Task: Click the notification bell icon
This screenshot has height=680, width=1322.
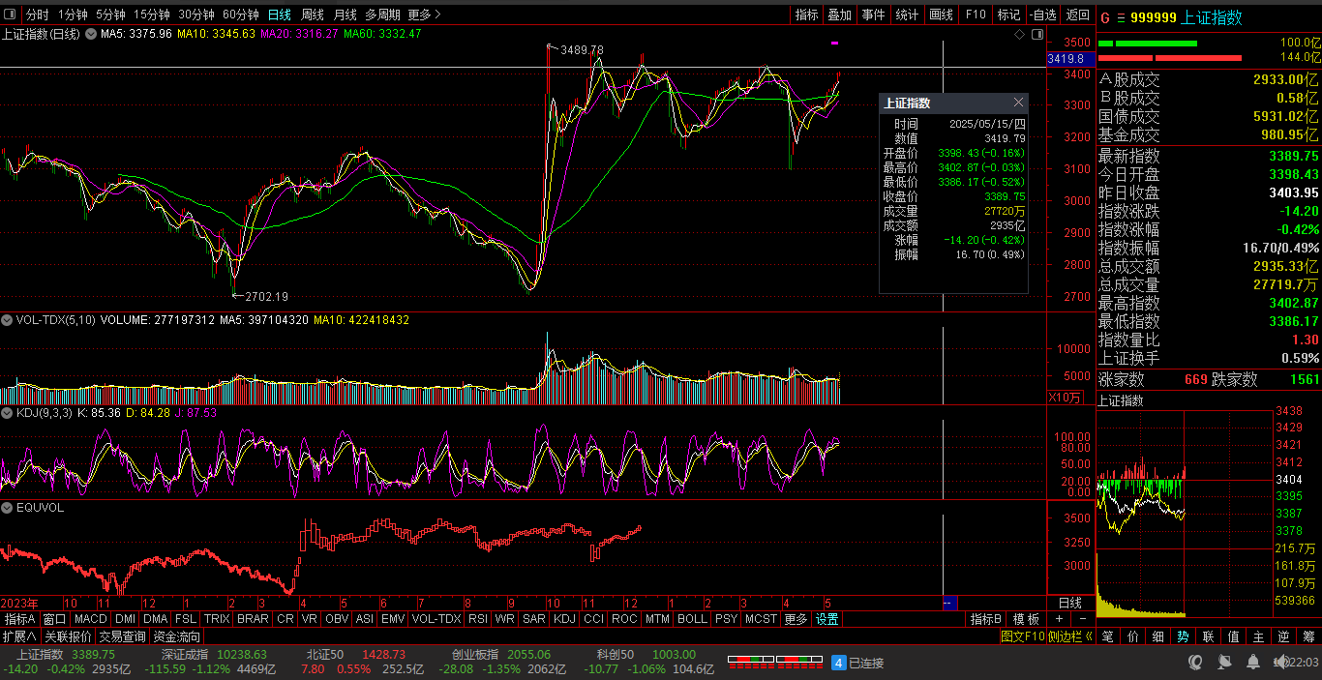Action: [1253, 663]
